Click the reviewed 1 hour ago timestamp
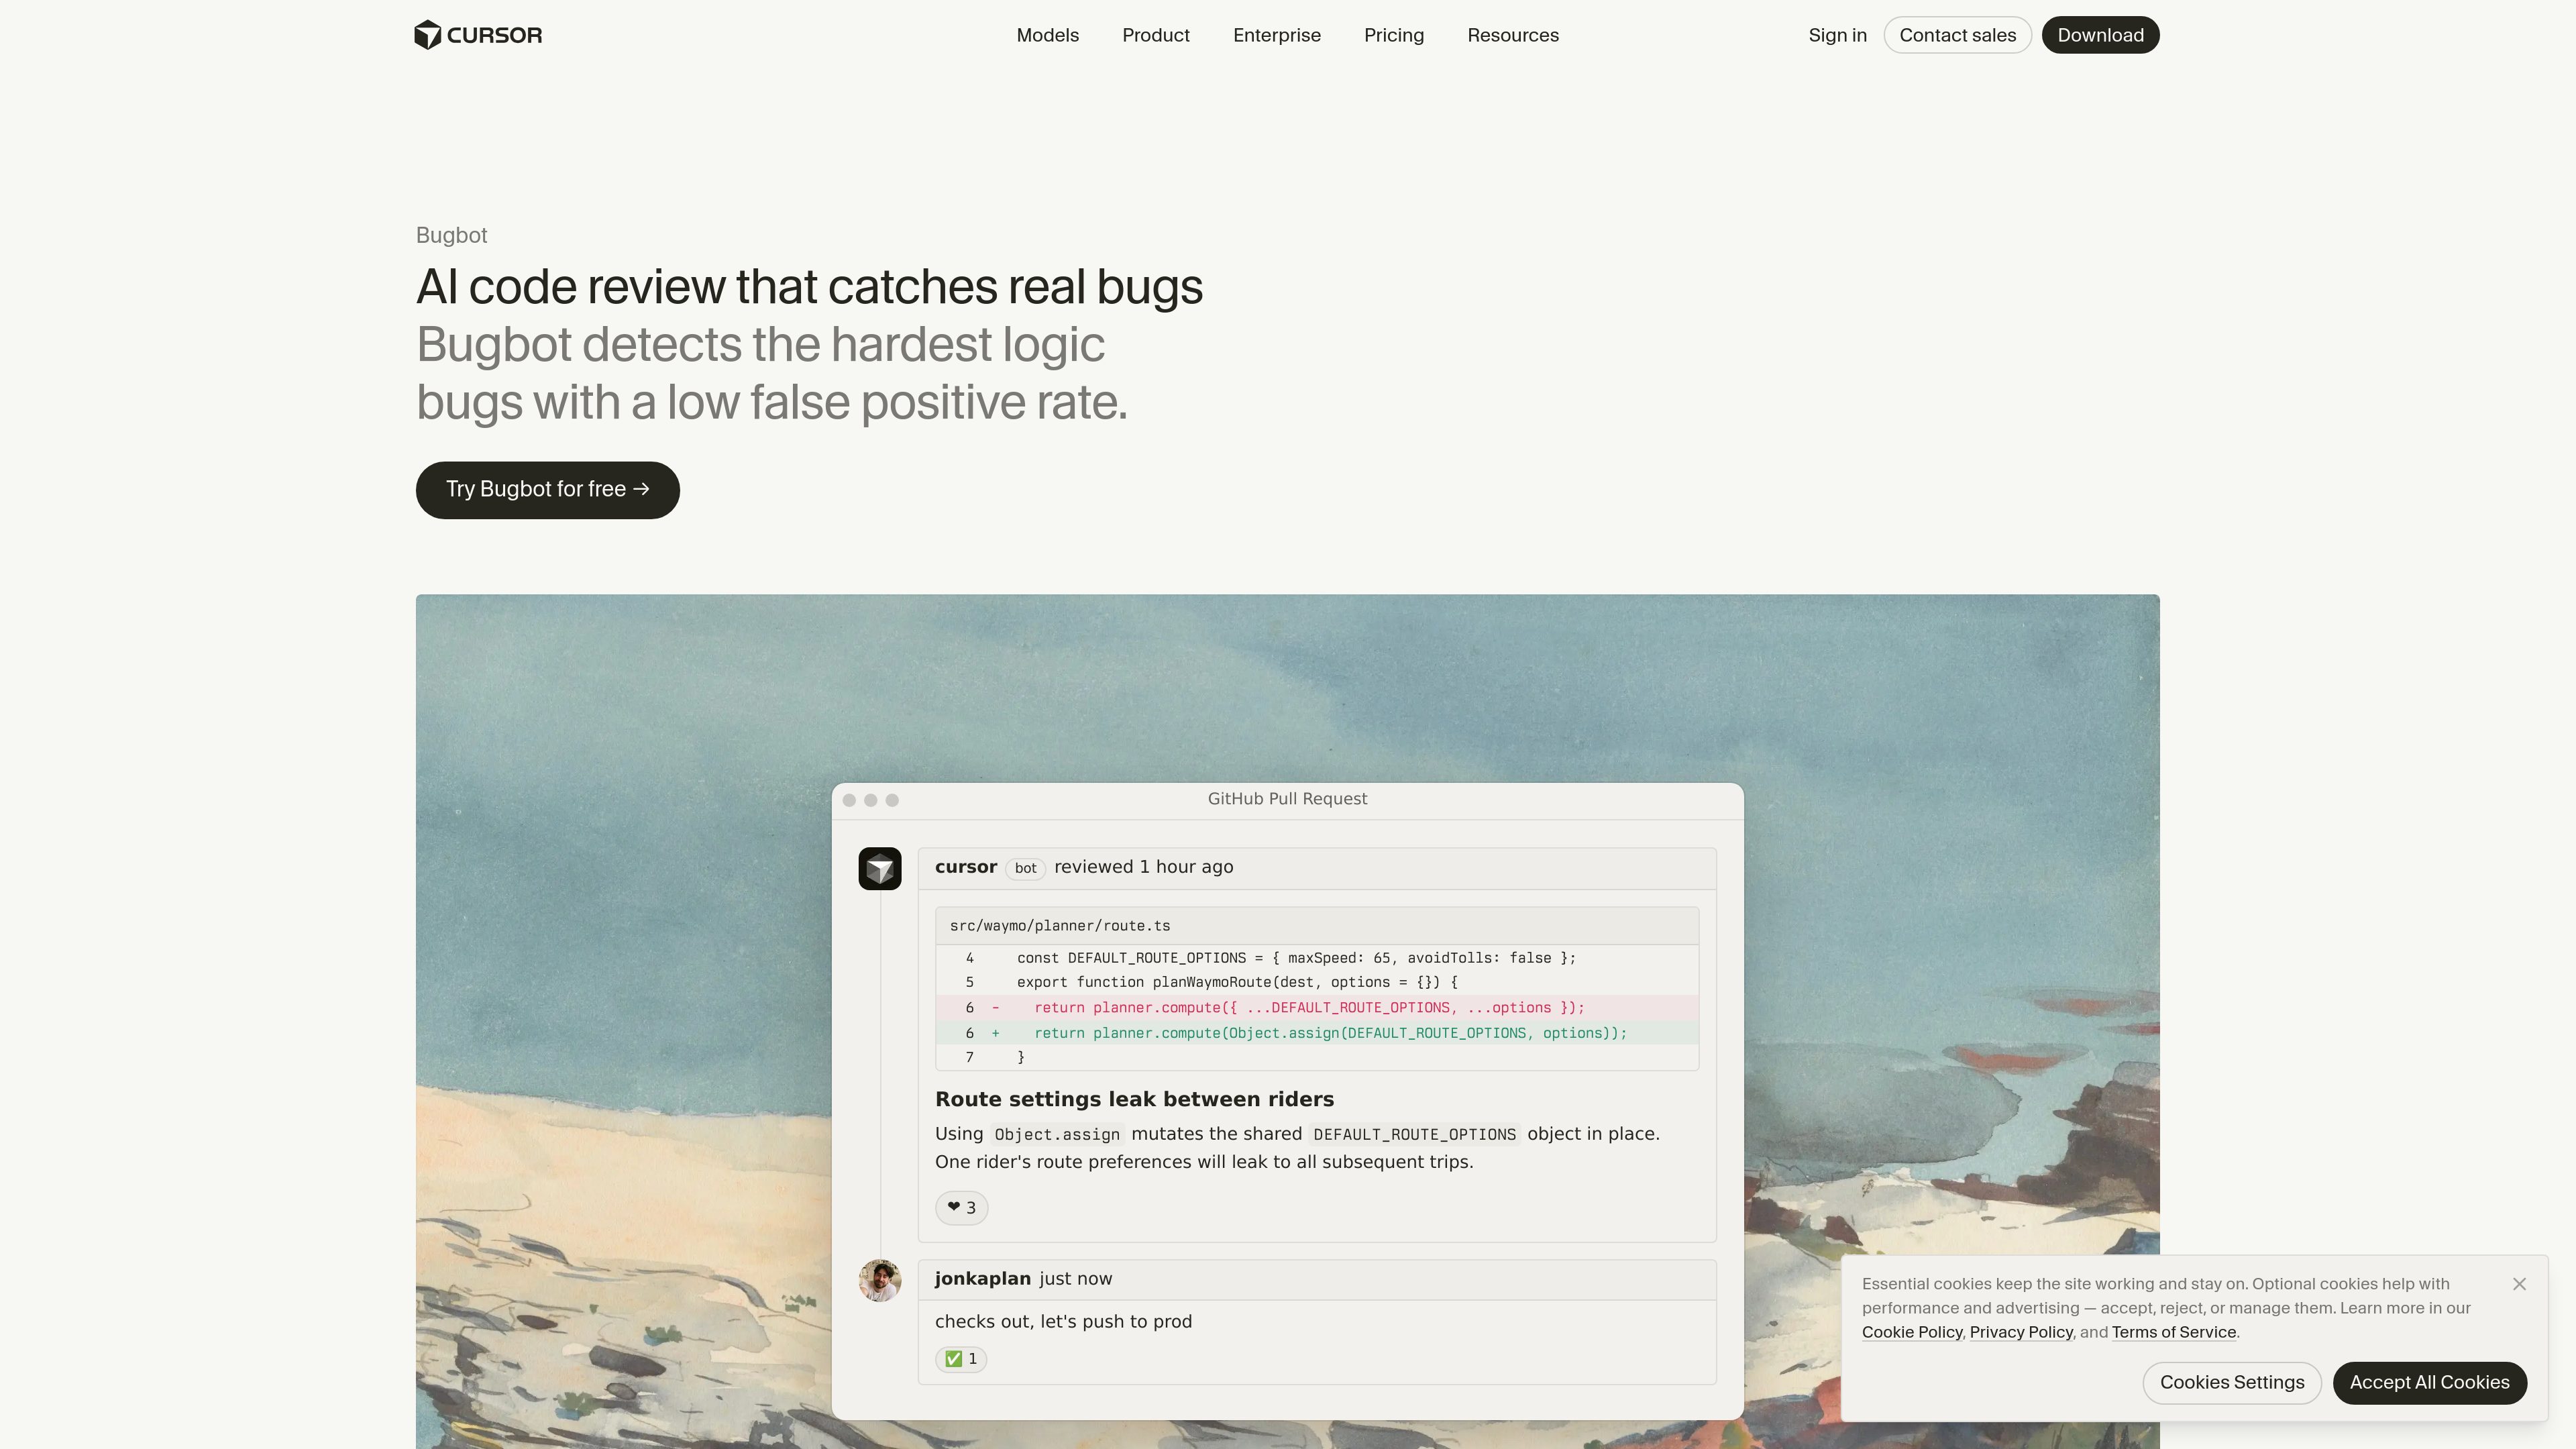This screenshot has width=2576, height=1449. tap(1143, 867)
